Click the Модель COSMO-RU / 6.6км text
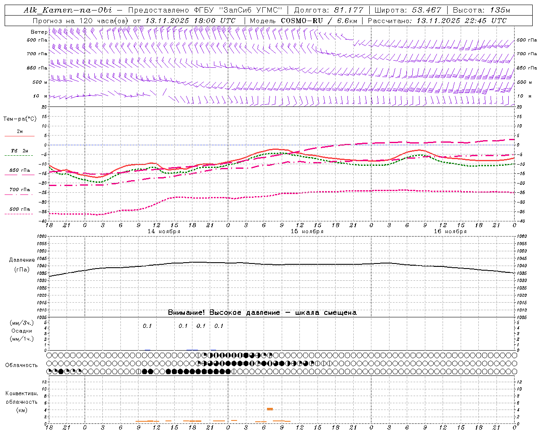 [304, 21]
